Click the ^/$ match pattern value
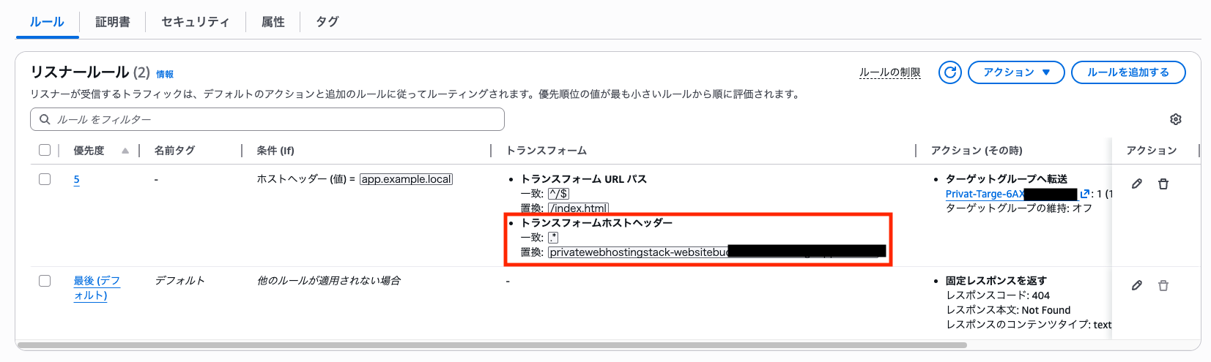The width and height of the screenshot is (1211, 362). pos(559,194)
